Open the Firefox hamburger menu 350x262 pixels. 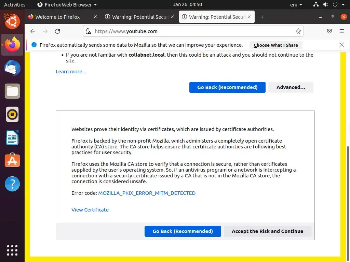(342, 31)
